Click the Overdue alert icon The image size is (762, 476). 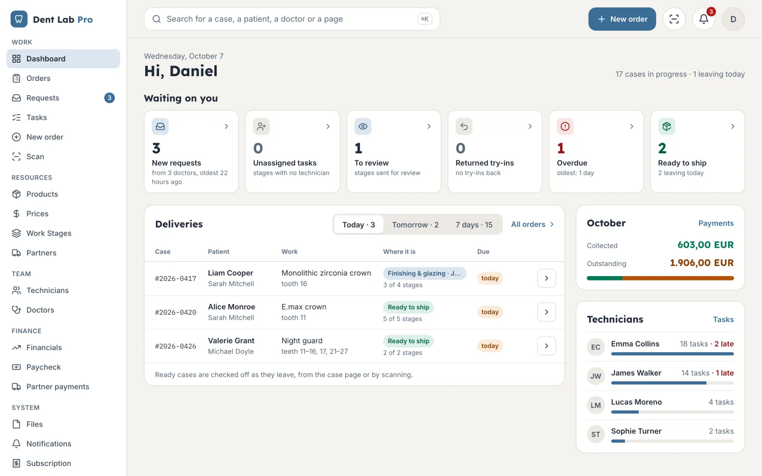click(565, 126)
